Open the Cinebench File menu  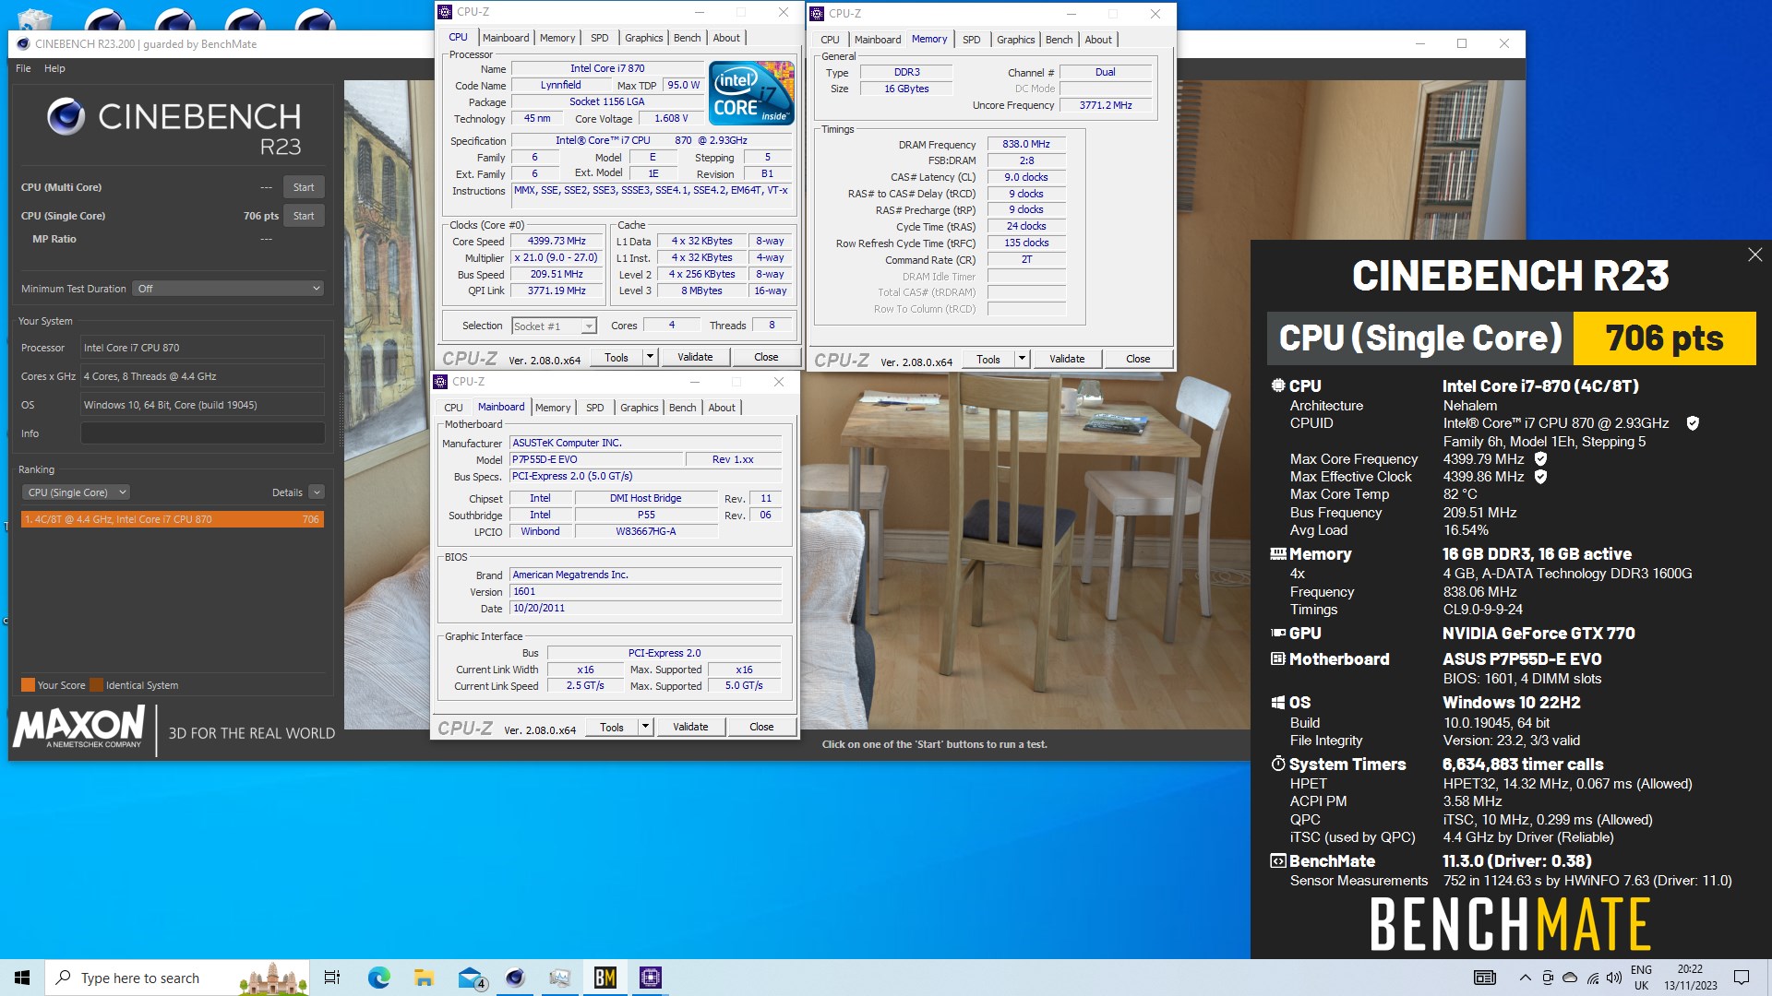click(23, 68)
